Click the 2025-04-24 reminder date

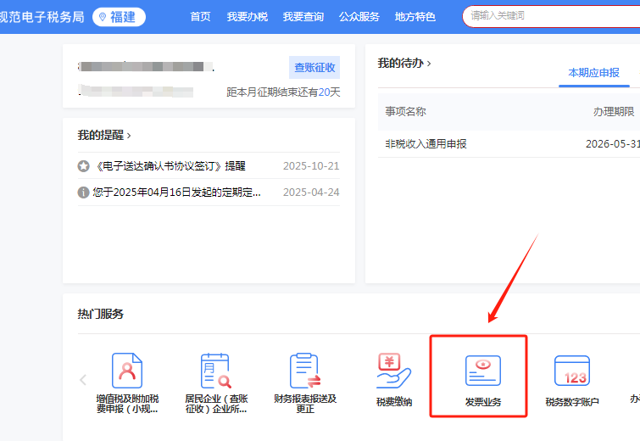click(x=311, y=193)
